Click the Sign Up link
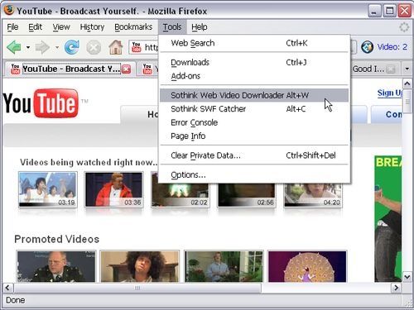The image size is (414, 310). tap(389, 93)
